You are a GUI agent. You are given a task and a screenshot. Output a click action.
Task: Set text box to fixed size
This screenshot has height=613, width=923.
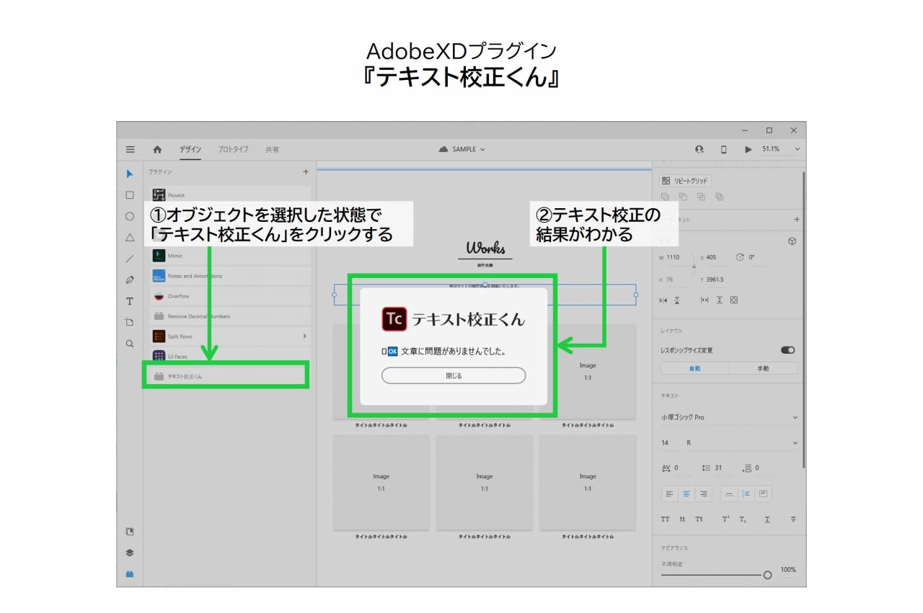[x=763, y=493]
